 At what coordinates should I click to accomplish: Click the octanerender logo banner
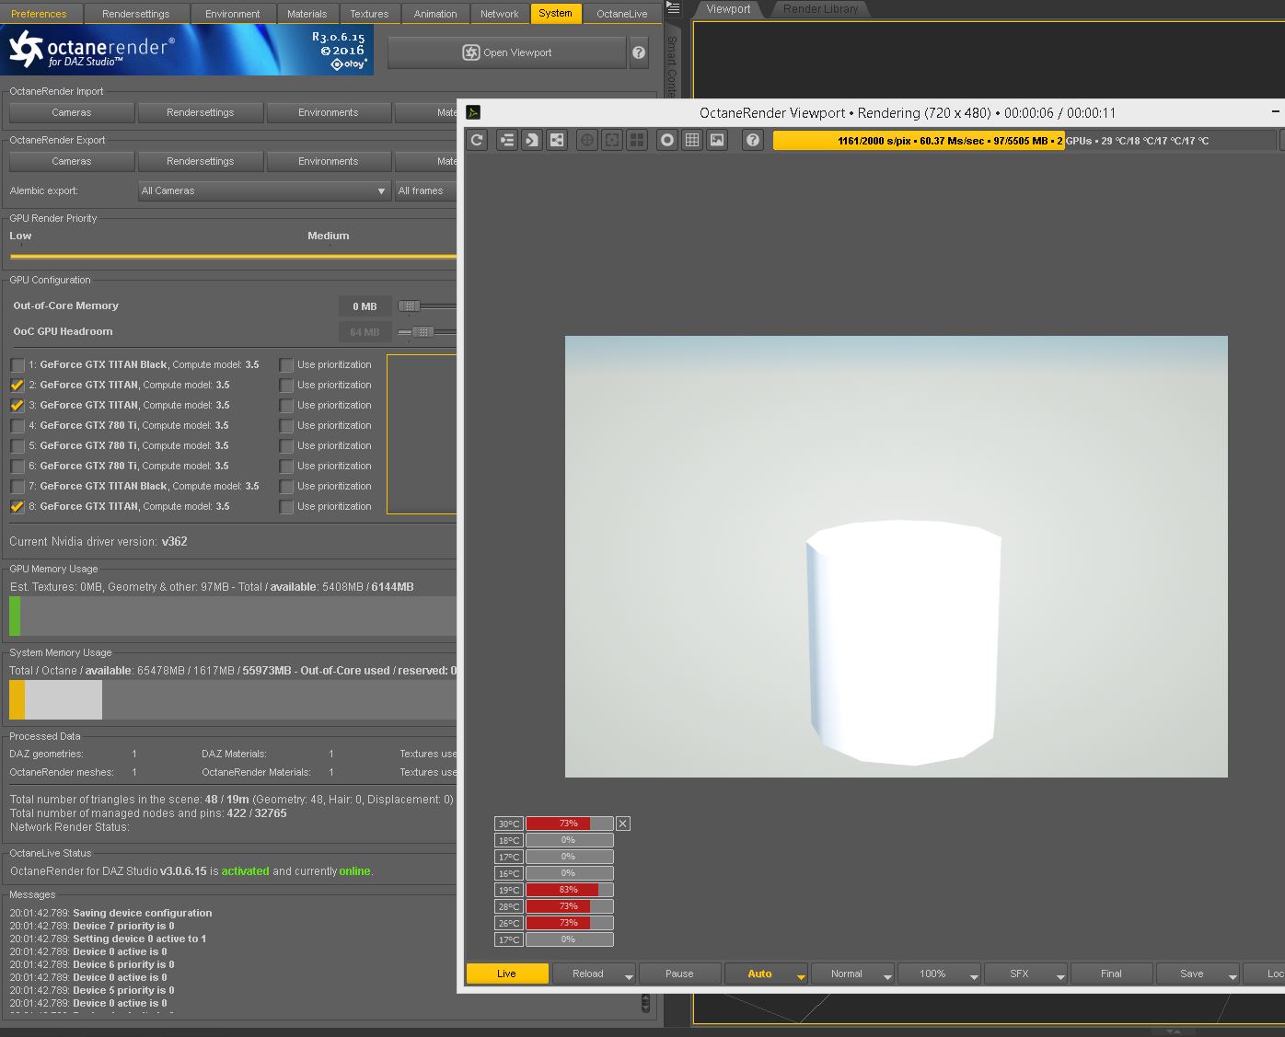[x=188, y=50]
